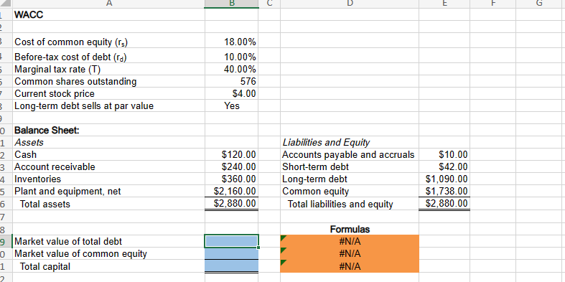
Task: Click blue input cell for common equity value
Action: pyautogui.click(x=232, y=254)
